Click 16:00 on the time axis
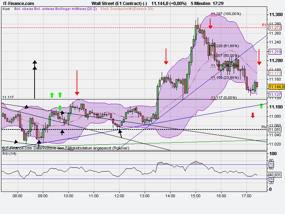The height and width of the screenshot is (214, 285). (x=221, y=196)
